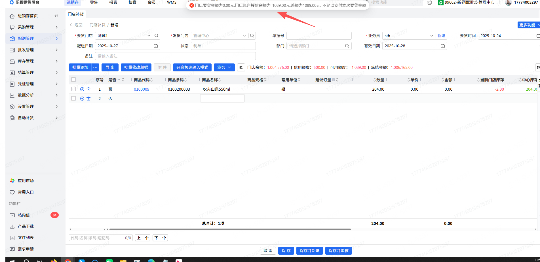Click the 开启极速输入模式 button

(x=192, y=67)
